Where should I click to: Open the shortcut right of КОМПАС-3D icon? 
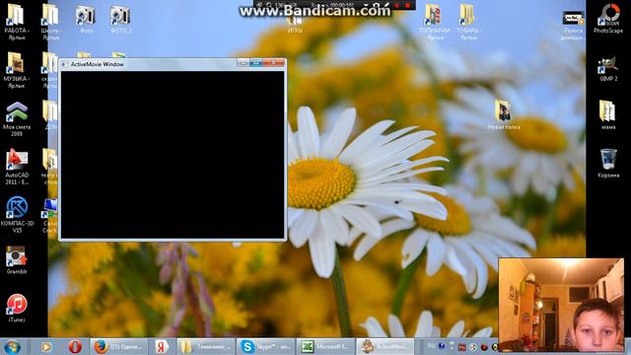pos(50,215)
